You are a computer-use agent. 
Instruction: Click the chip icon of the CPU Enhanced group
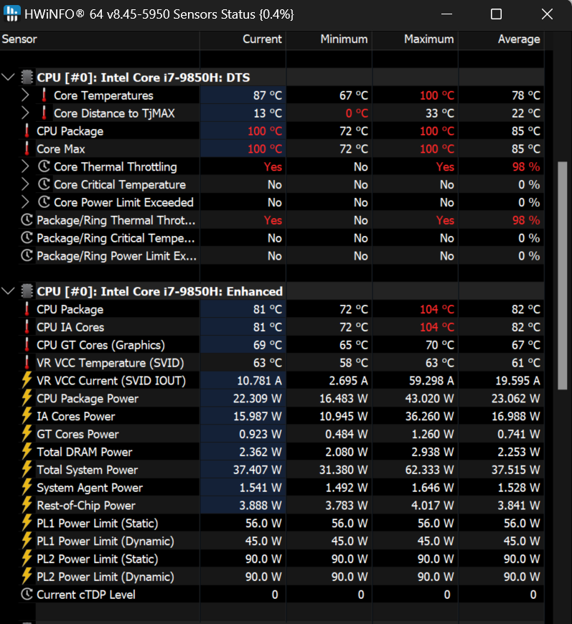(27, 291)
